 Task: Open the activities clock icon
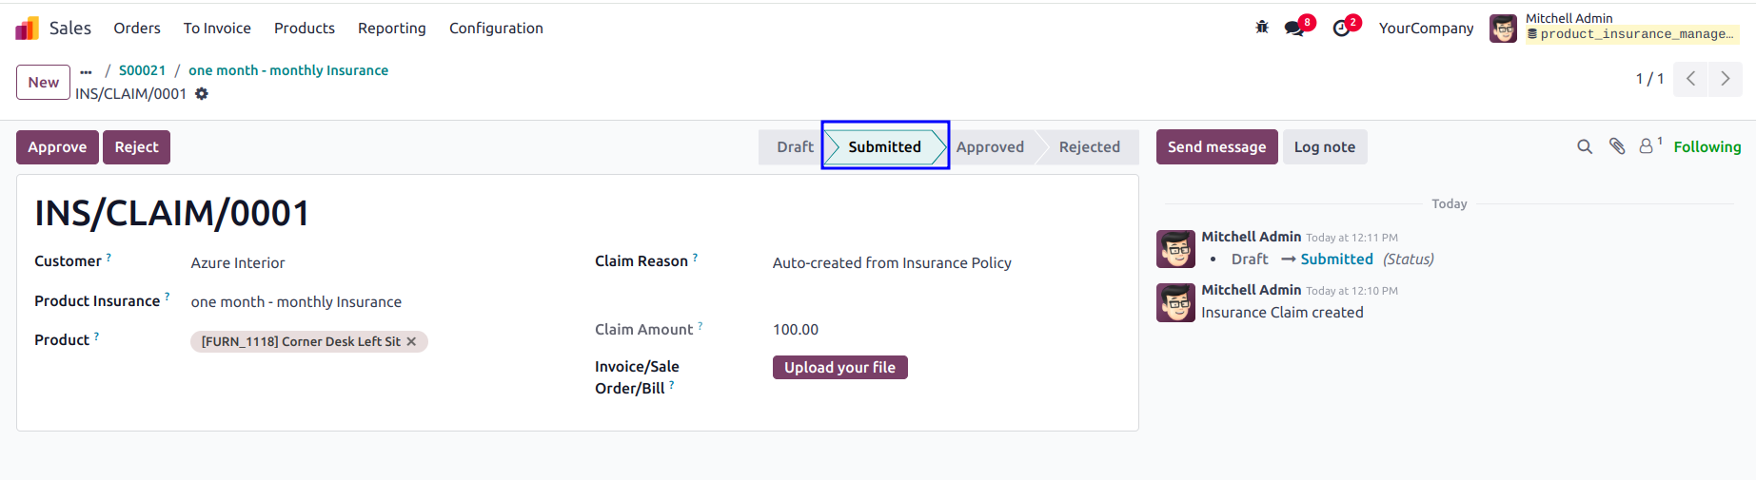click(x=1341, y=28)
